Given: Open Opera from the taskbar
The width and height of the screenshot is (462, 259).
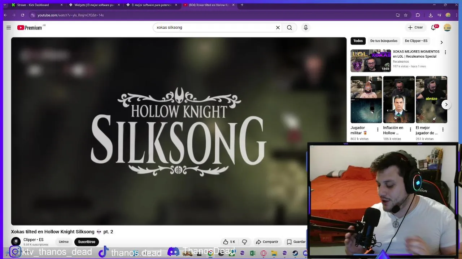Looking at the screenshot, I should coord(263,254).
